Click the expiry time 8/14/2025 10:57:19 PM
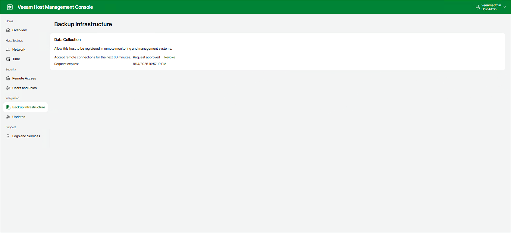511x233 pixels. coord(150,64)
